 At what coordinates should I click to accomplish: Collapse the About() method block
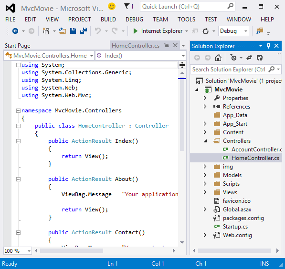[x=18, y=179]
